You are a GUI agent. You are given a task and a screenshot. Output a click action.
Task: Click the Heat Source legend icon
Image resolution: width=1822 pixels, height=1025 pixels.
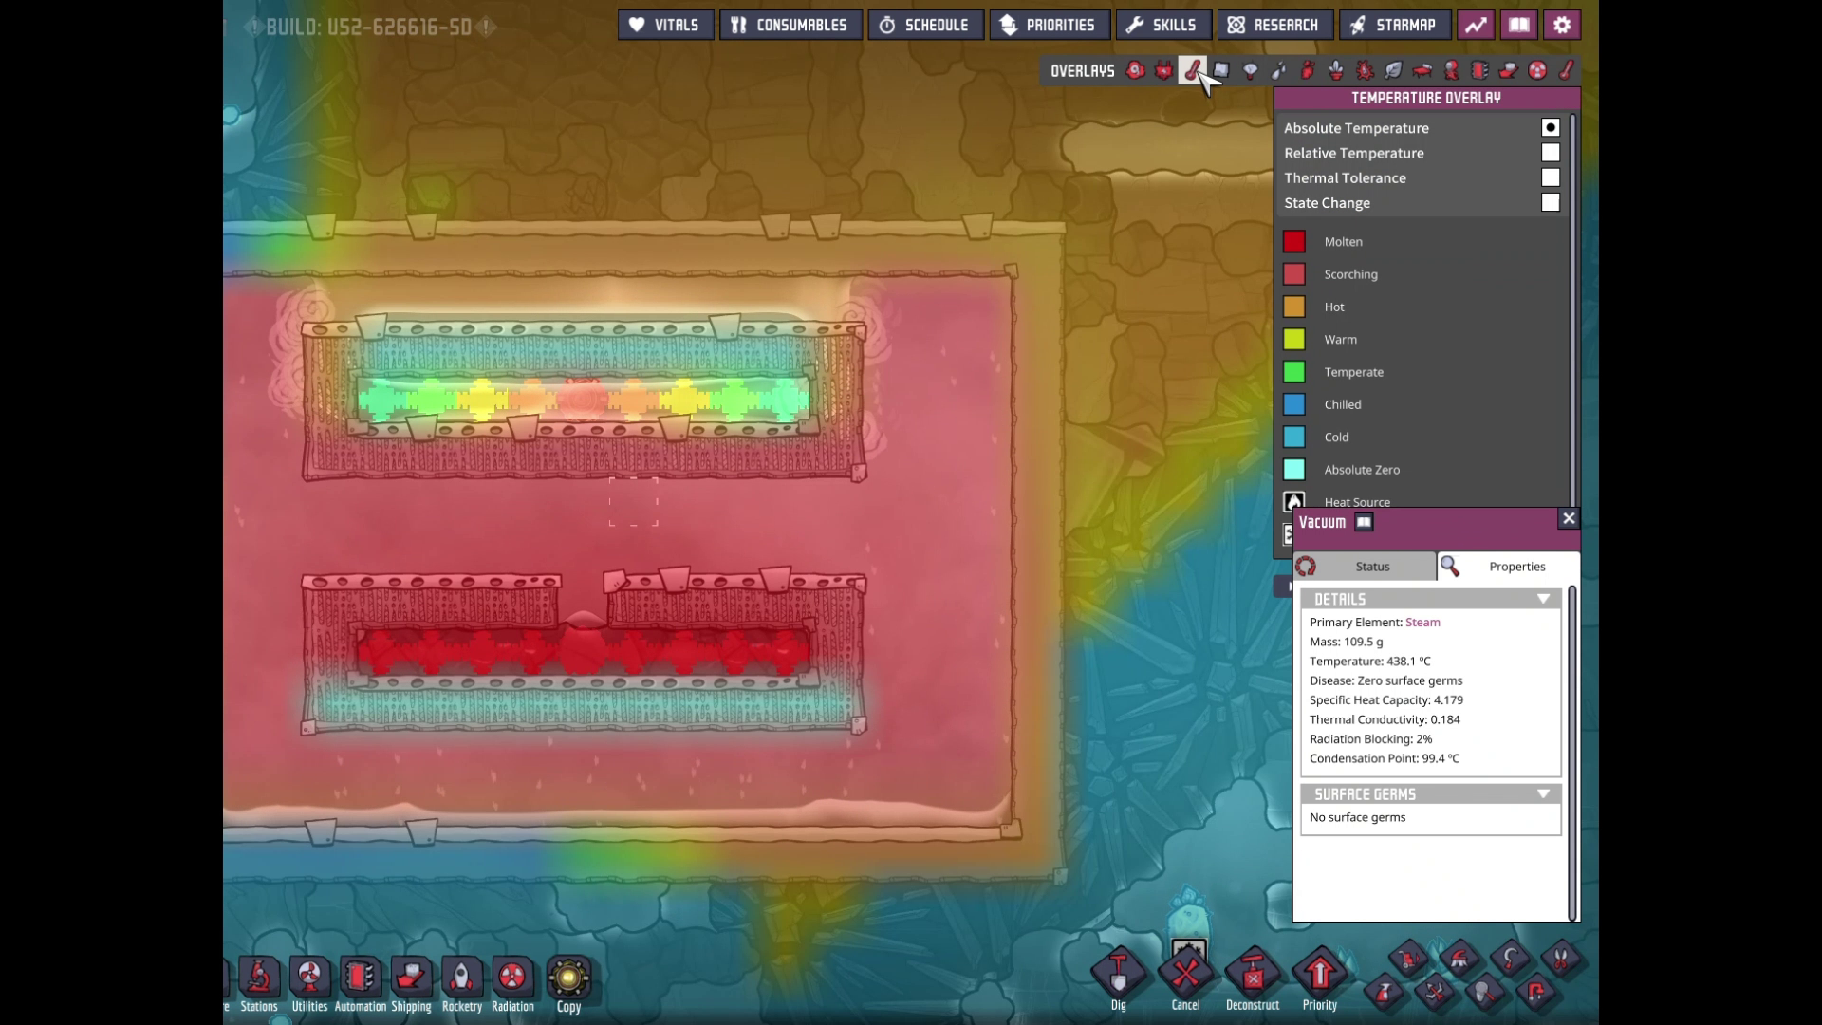[1293, 502]
